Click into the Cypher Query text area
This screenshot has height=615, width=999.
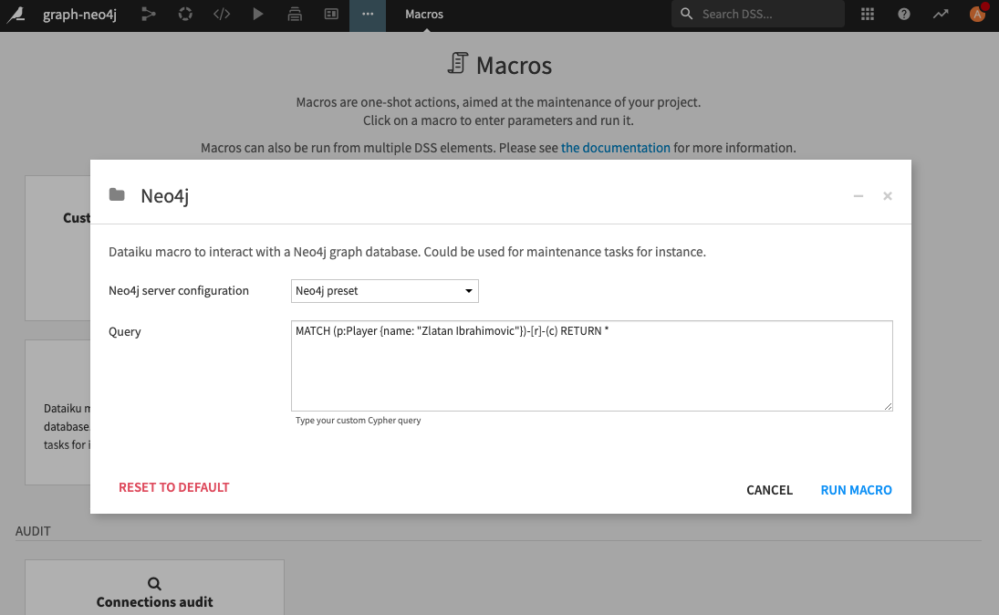point(592,366)
